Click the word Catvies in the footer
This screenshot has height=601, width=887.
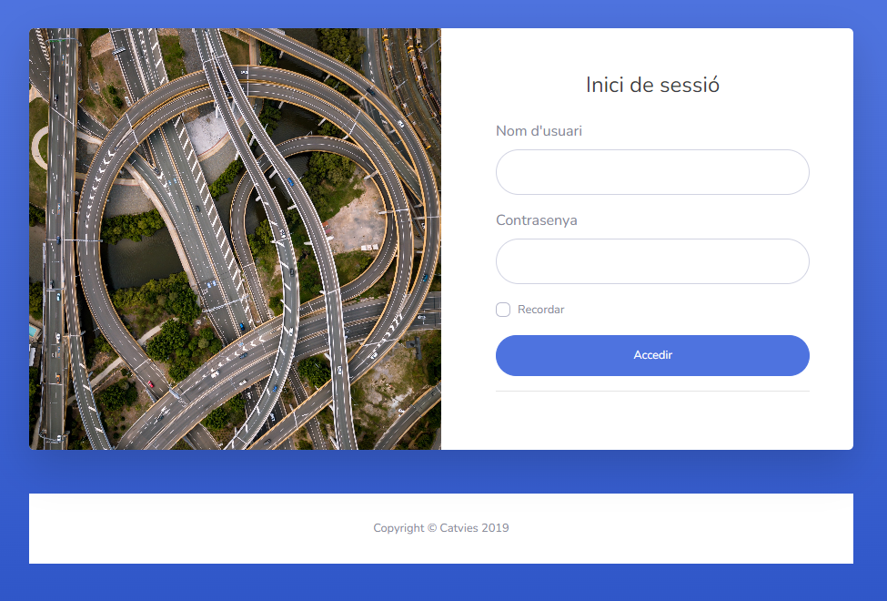(459, 528)
